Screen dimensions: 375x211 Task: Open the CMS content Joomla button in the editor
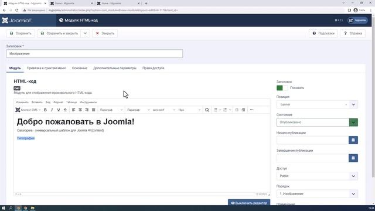click(28, 110)
